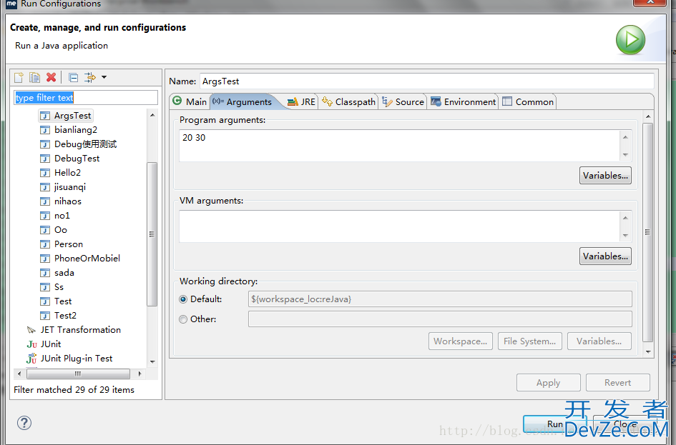Click the Arguments panel vertical scrollbar thumb

click(647, 232)
